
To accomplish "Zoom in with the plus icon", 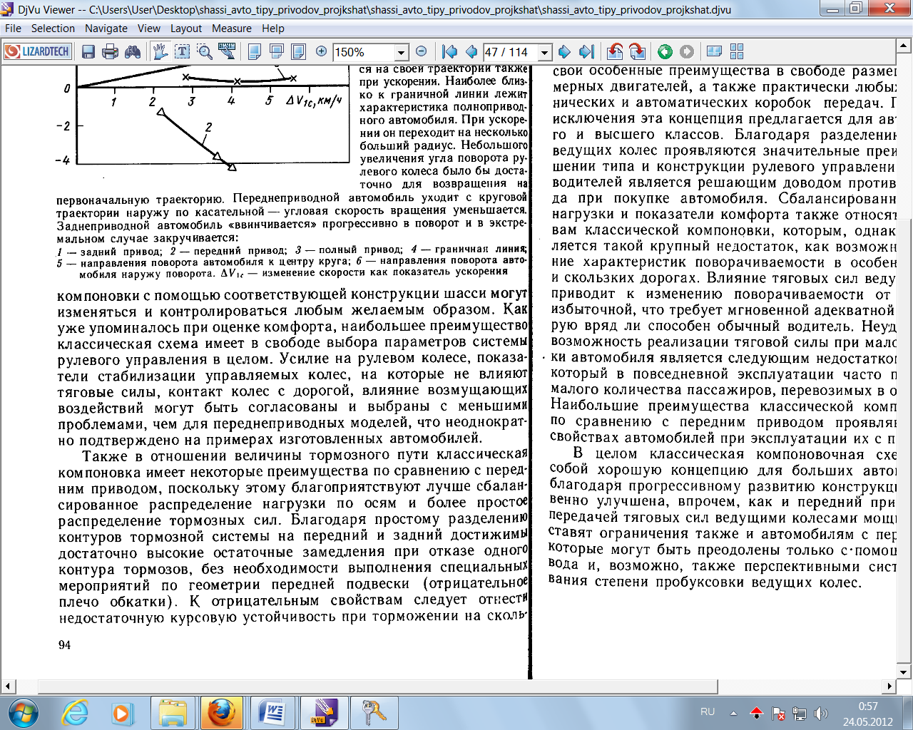I will click(322, 51).
